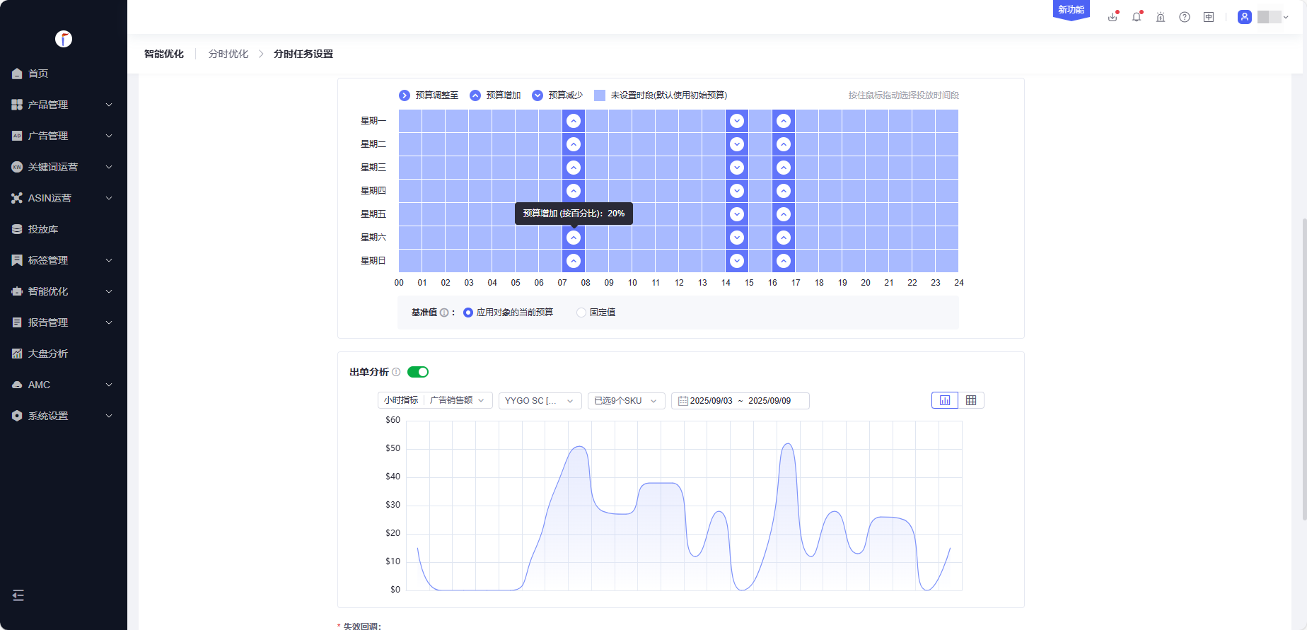Click the user avatar icon

point(1245,17)
